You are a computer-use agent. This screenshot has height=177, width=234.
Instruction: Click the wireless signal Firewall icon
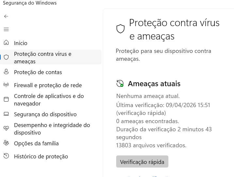[x=6, y=85]
